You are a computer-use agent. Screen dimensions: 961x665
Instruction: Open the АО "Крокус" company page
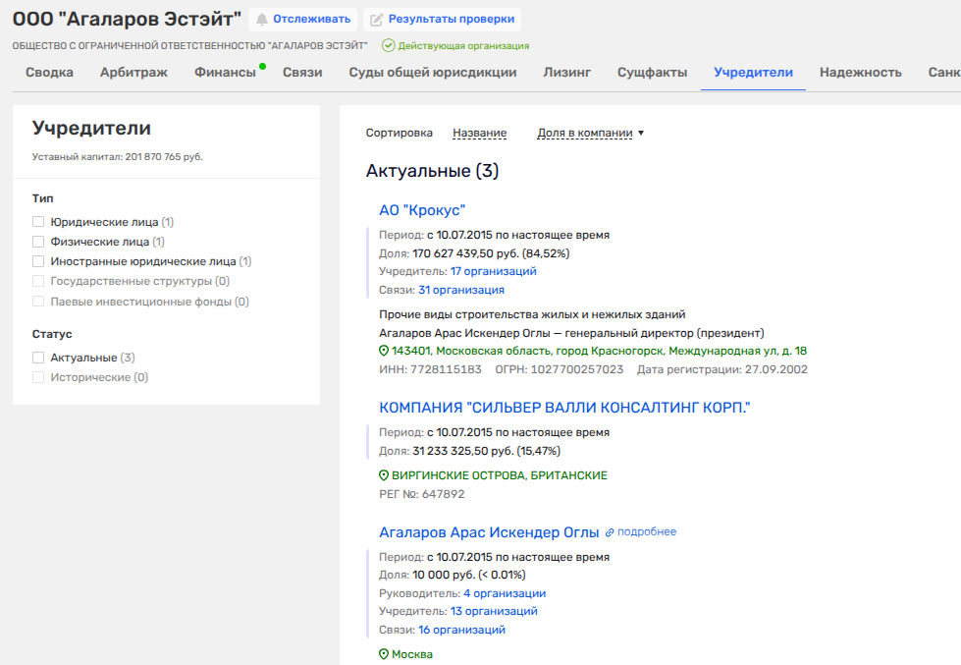(x=422, y=210)
